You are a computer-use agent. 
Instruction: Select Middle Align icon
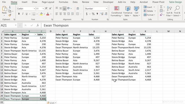pyautogui.click(x=61, y=8)
